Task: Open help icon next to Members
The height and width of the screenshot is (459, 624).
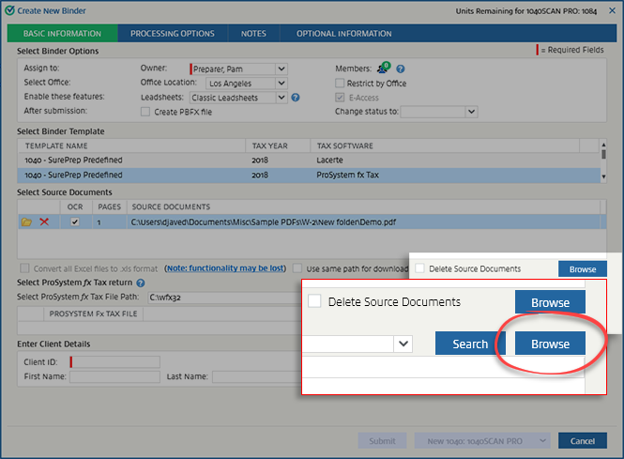Action: [401, 69]
